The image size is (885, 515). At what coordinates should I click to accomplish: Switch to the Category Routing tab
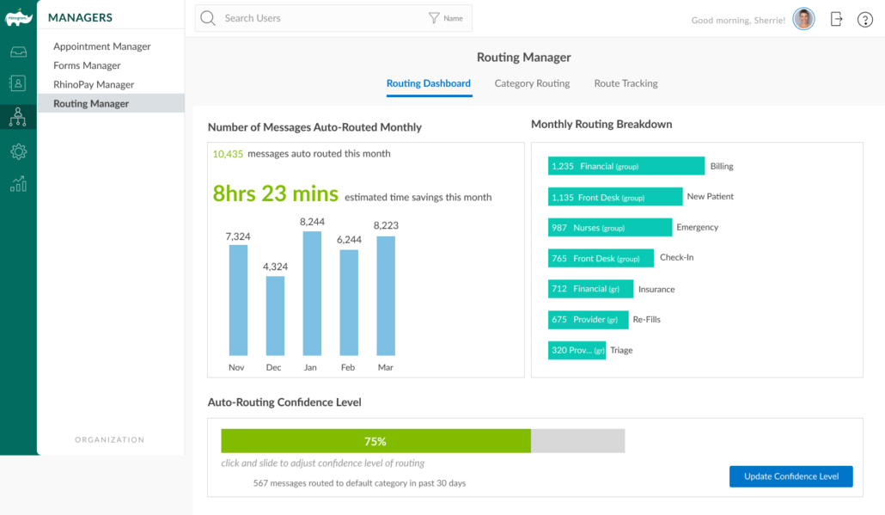[532, 83]
